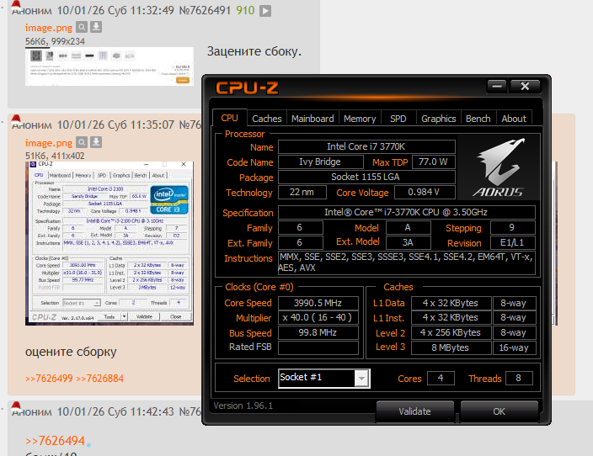Click the post number №7626491

tap(205, 10)
